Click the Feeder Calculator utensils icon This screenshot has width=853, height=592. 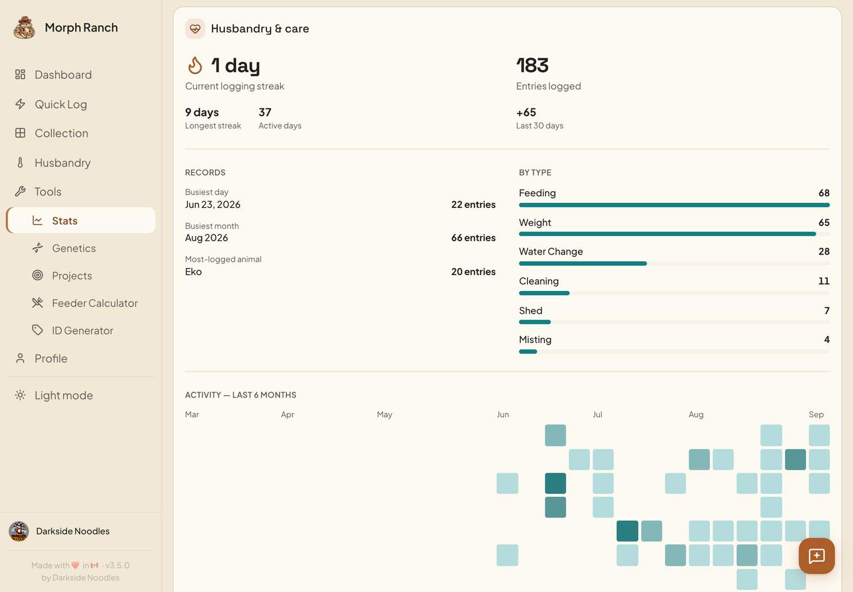[x=38, y=303]
